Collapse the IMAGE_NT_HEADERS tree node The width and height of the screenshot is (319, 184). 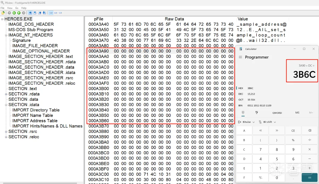point(6,35)
